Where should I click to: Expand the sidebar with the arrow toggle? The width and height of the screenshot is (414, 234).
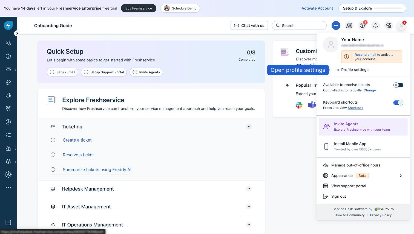[x=17, y=33]
